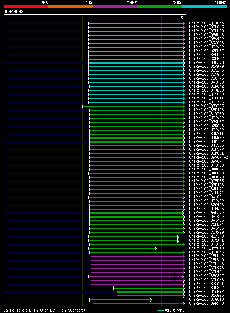Viewport: 230px width, 313px height.
Task: Click the green ~80% identity legend segment
Action: click(x=160, y=6)
